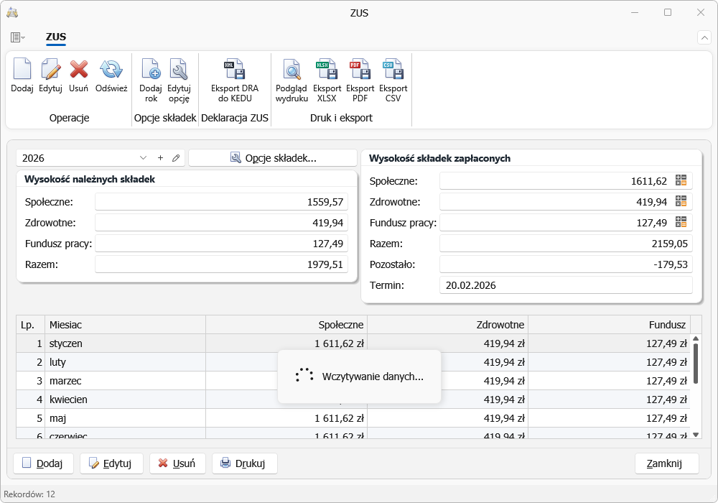The height and width of the screenshot is (503, 718).
Task: Select the kwiecien row
Action: coord(353,400)
